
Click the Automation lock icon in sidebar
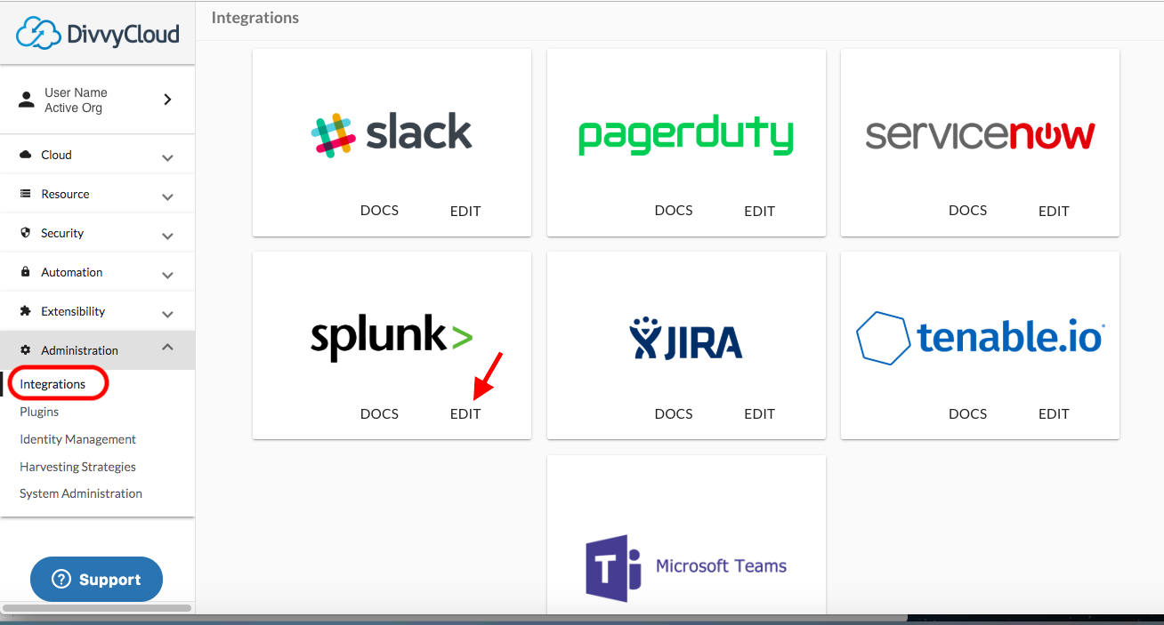pos(26,272)
